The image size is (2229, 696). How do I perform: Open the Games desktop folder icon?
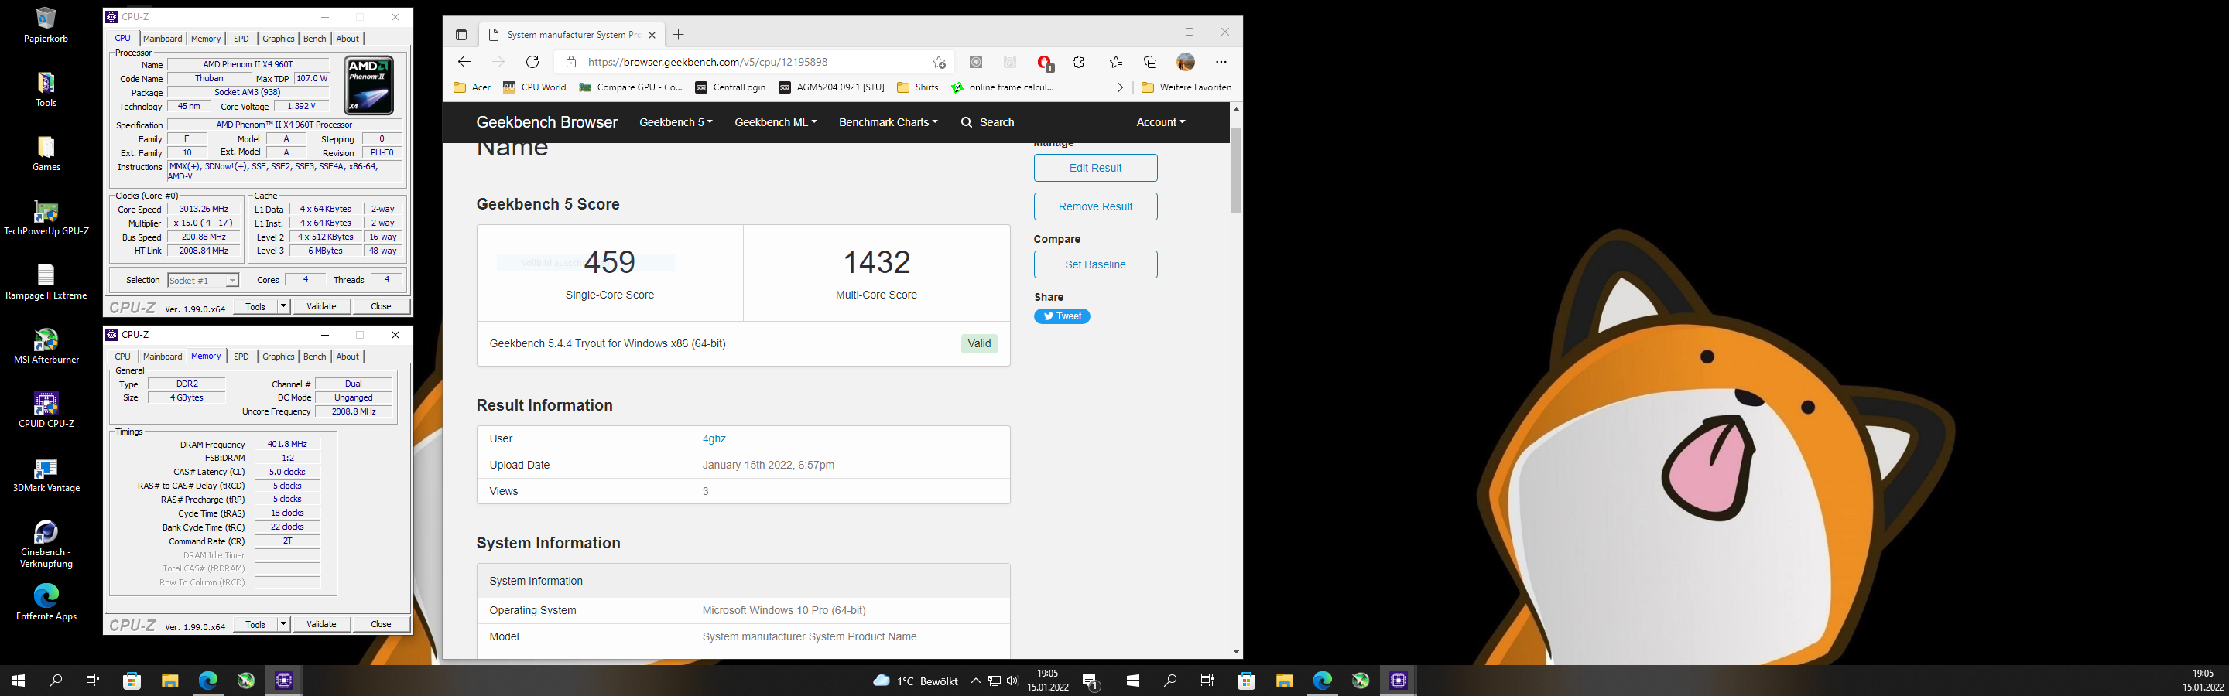pyautogui.click(x=46, y=153)
